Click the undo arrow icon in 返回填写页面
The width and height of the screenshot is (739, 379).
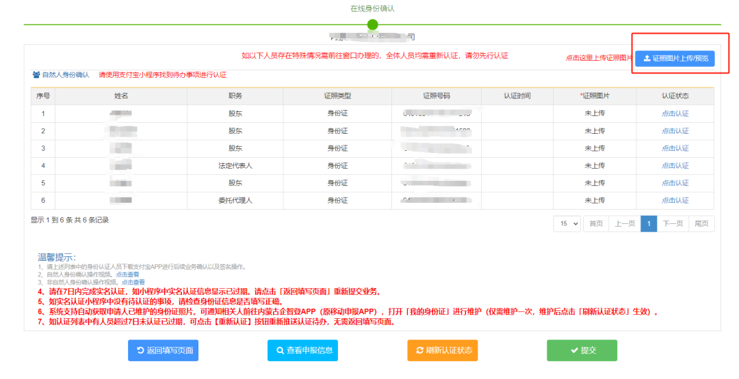point(140,350)
